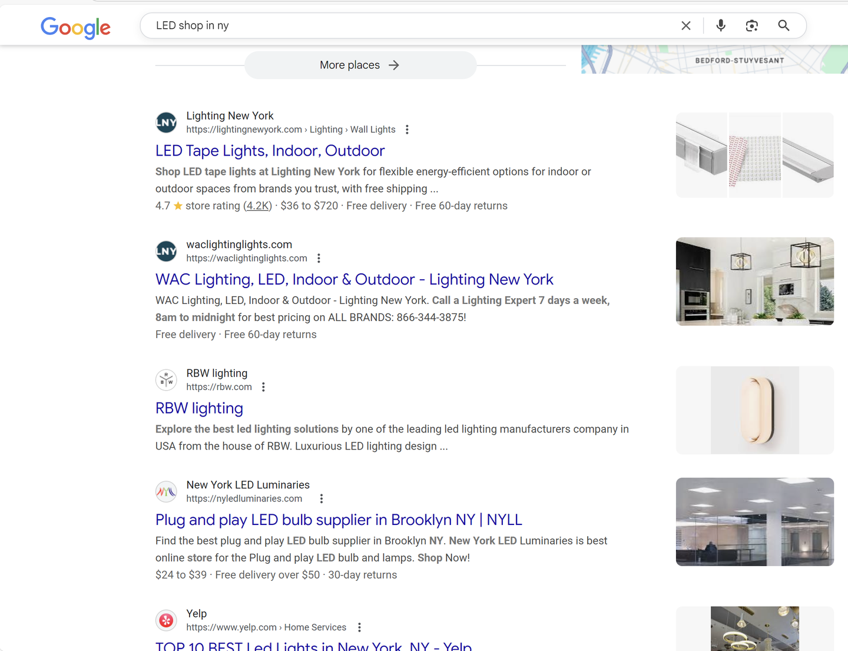Open WAC Lighting, LED, Indoor & Outdoor link

click(355, 279)
